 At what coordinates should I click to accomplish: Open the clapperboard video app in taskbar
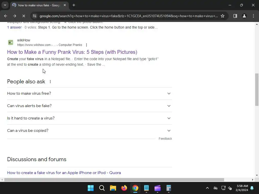[158, 188]
